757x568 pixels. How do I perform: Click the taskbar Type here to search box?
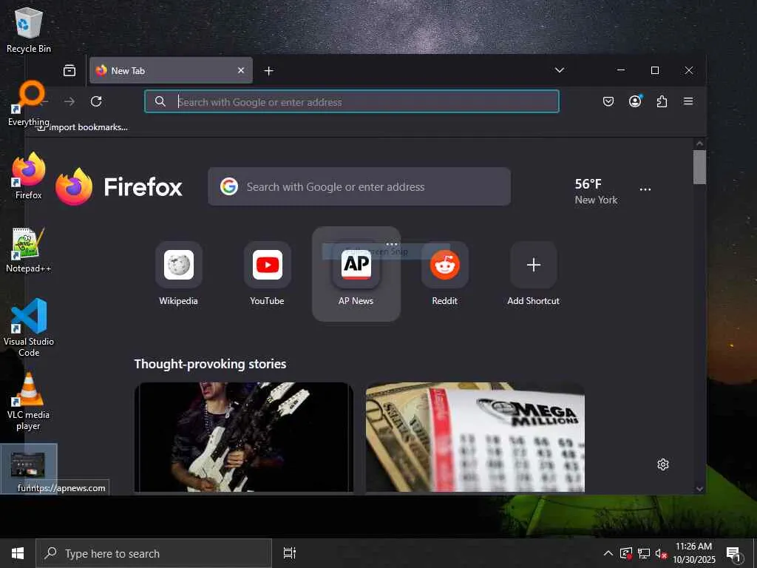(154, 553)
